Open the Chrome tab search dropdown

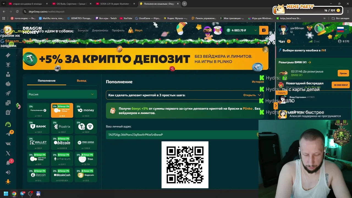click(x=4, y=4)
